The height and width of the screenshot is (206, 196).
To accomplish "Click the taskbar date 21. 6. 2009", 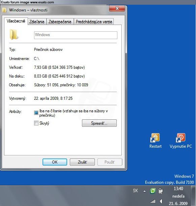I will point(178,203).
